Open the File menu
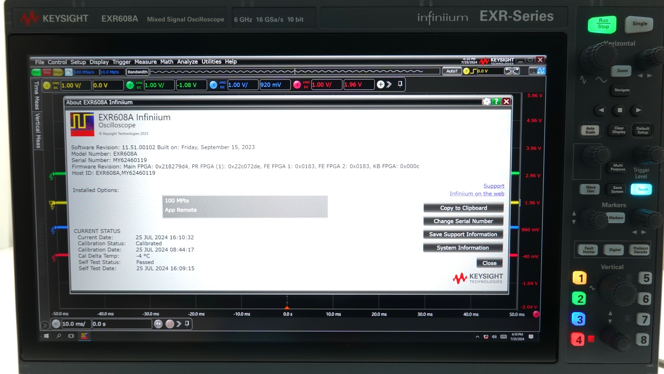This screenshot has width=664, height=374. [x=39, y=62]
